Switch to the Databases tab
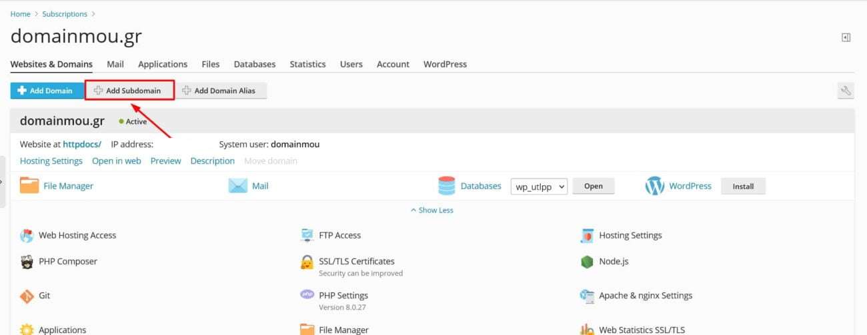Viewport: 867px width, 335px height. 254,64
